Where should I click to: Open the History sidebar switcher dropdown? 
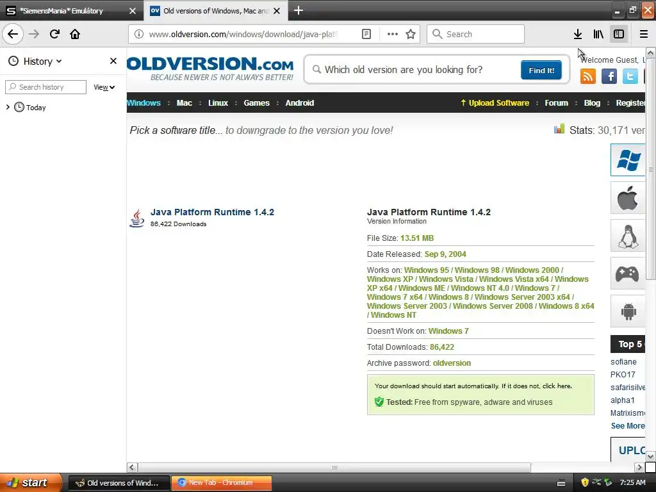tap(36, 61)
